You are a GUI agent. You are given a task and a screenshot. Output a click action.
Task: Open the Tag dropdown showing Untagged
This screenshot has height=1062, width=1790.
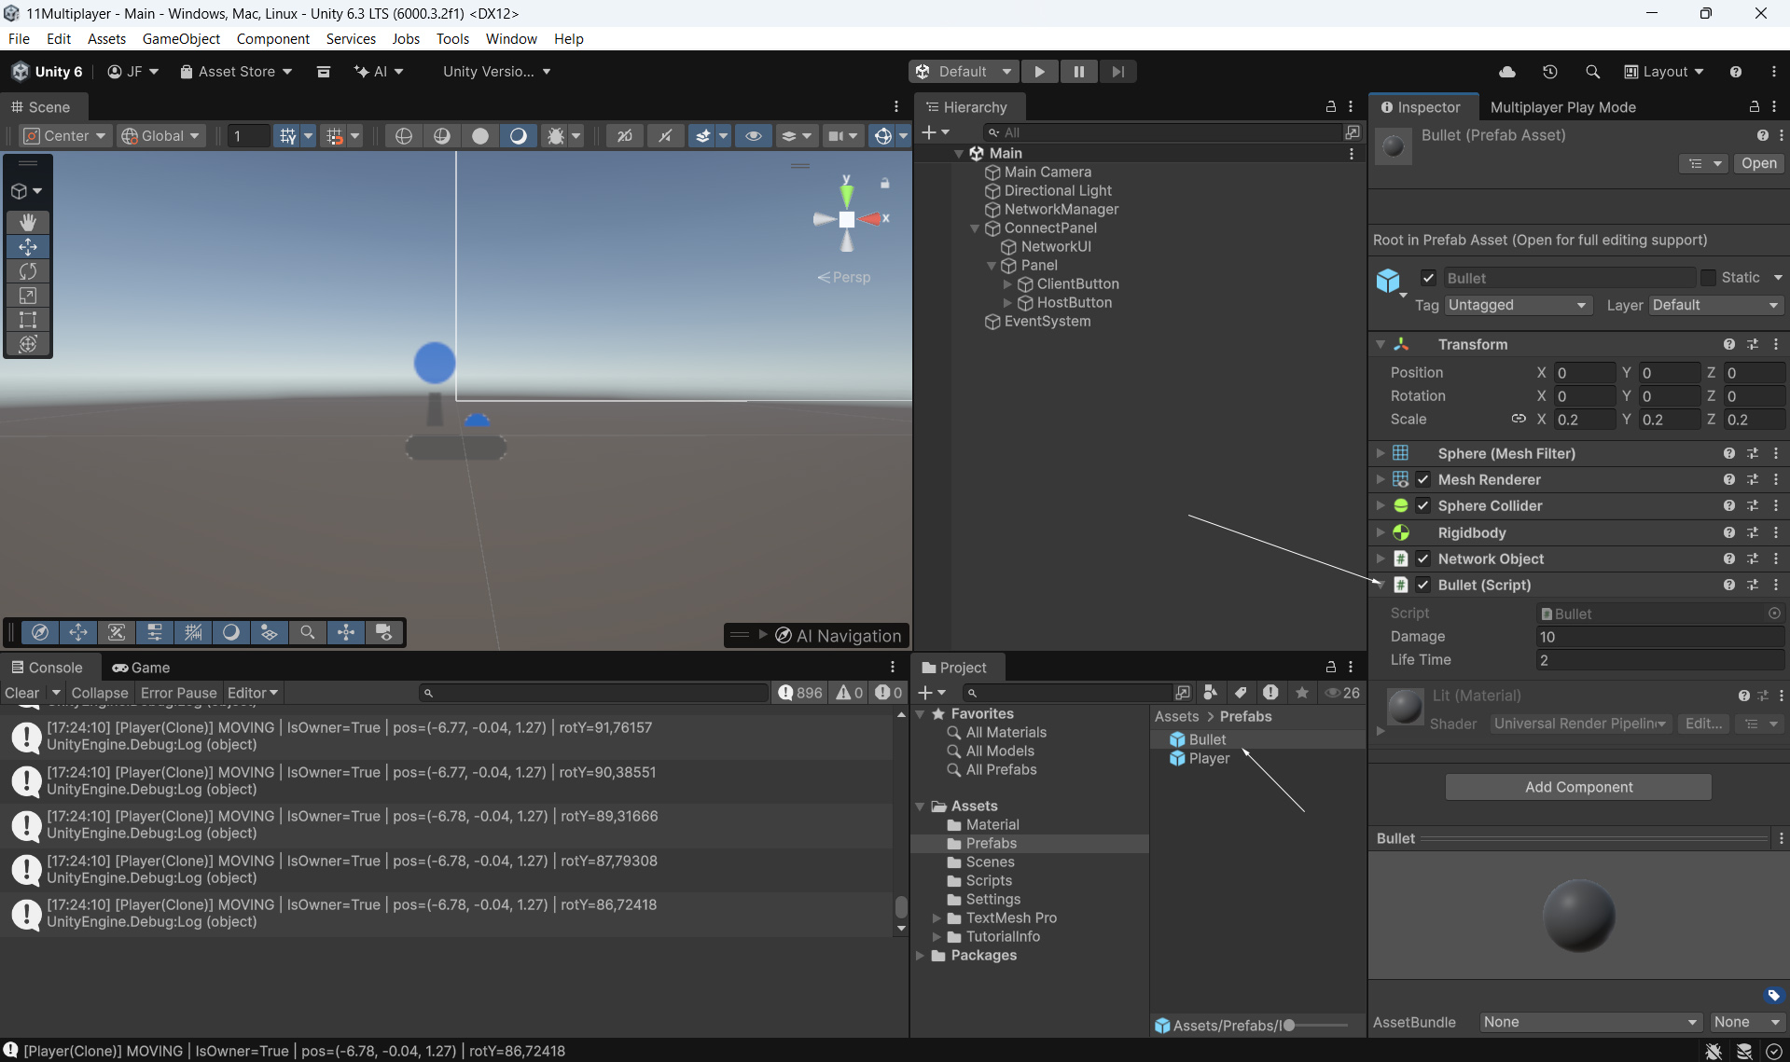point(1517,305)
